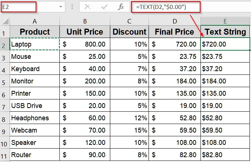251x162 pixels.
Task: Select row 1 header
Action: [x=5, y=32]
